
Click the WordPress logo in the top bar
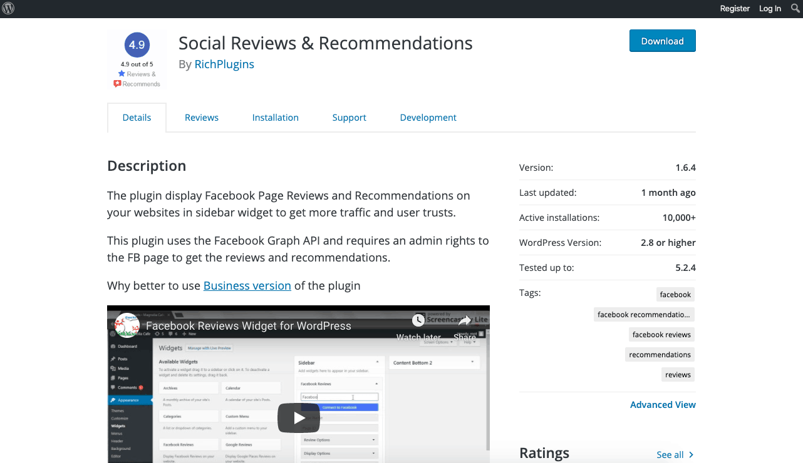tap(8, 8)
